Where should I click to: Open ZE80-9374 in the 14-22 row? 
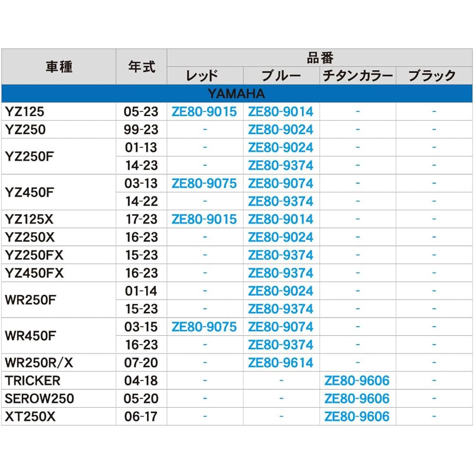click(281, 201)
